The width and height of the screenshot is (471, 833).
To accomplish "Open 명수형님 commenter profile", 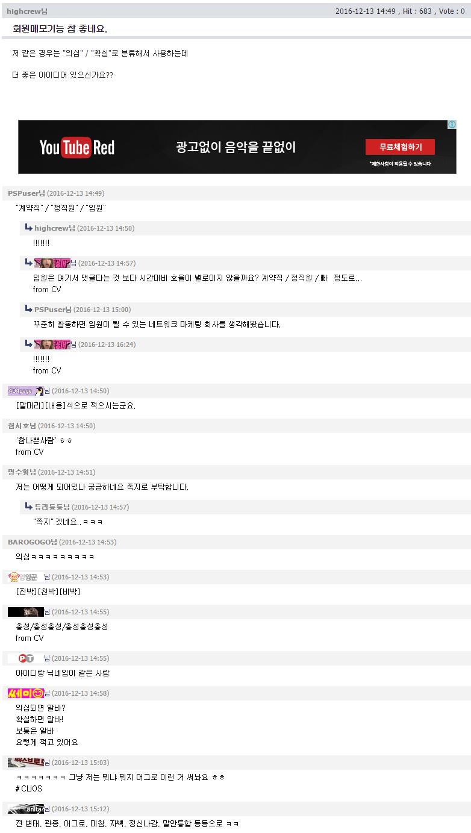I will click(x=22, y=472).
